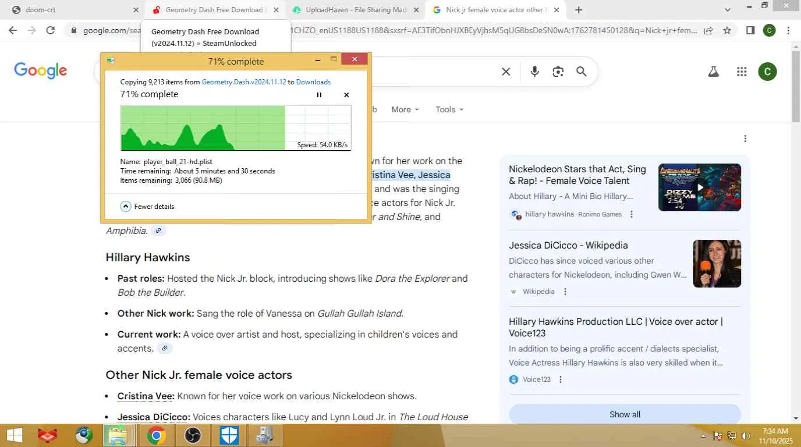Switch to the doom-crt tab
The image size is (801, 447).
click(x=72, y=10)
